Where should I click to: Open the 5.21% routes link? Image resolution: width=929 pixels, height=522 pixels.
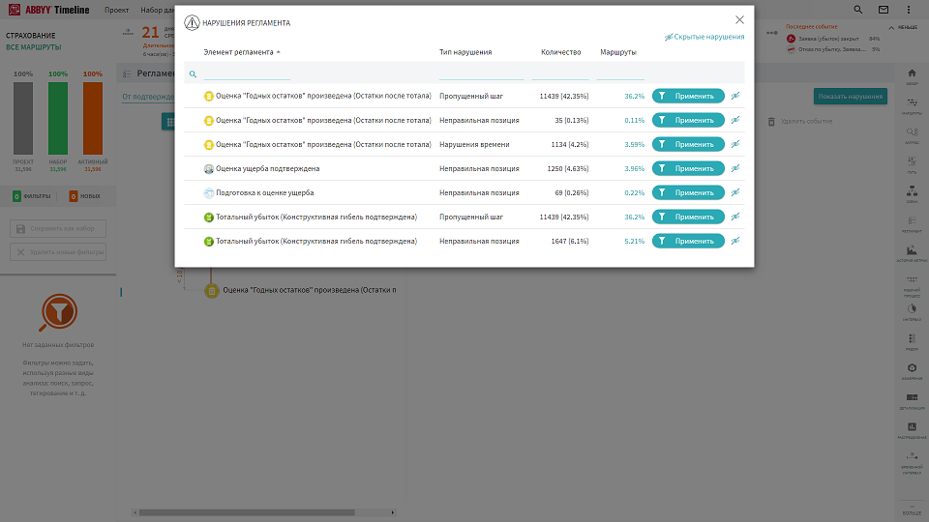(x=634, y=241)
